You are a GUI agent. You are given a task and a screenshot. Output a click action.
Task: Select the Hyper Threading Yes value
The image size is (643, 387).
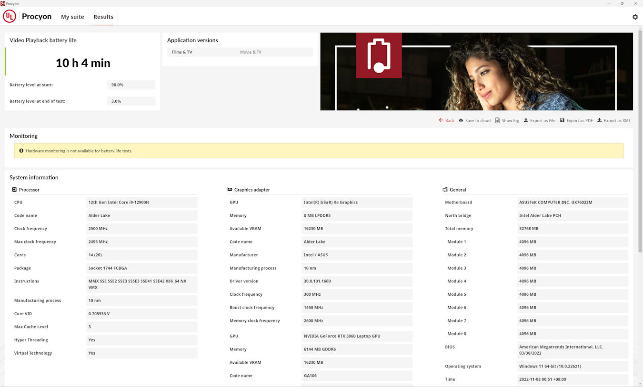click(142, 340)
